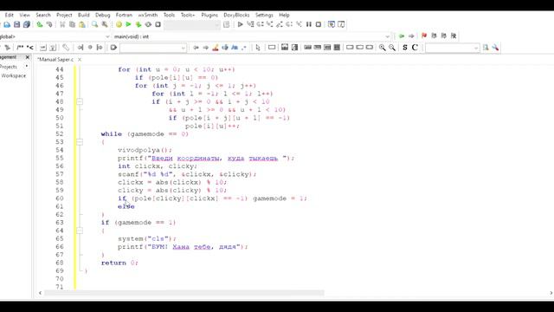This screenshot has height=312, width=554.
Task: Click the bold S source icon
Action: 405,48
